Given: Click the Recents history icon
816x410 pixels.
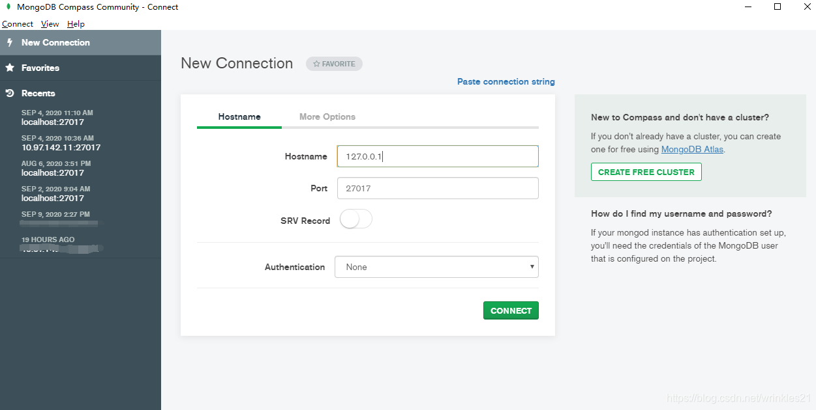Looking at the screenshot, I should click(9, 92).
